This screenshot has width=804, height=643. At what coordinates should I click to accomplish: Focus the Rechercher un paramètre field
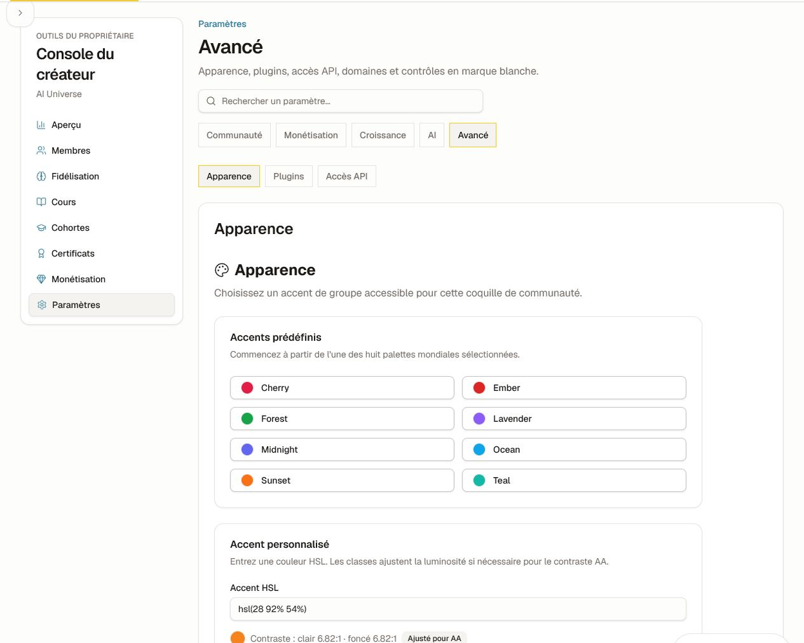(x=340, y=101)
